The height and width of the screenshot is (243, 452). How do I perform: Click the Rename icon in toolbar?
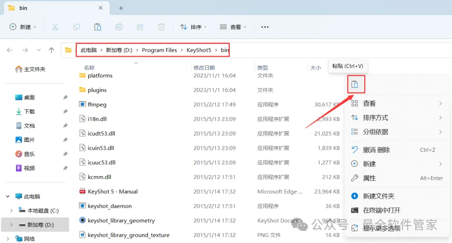119,27
